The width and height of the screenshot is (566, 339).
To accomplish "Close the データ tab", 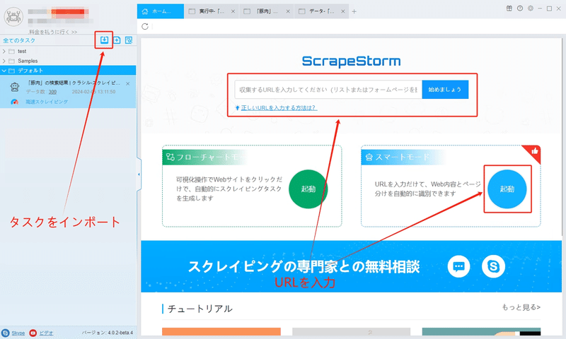I will click(x=342, y=11).
